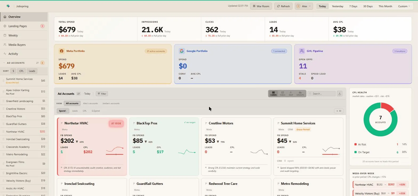Open Activity via its pulse icon
Screen dimensions: 418x196
(5, 54)
